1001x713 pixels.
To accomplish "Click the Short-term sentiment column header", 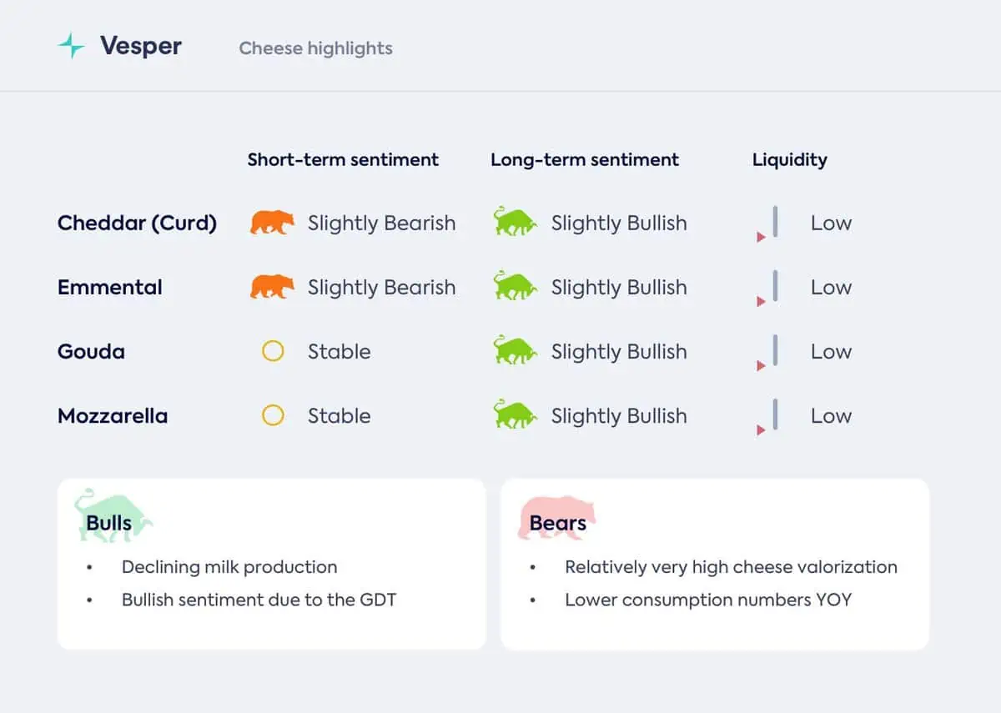I will click(343, 159).
